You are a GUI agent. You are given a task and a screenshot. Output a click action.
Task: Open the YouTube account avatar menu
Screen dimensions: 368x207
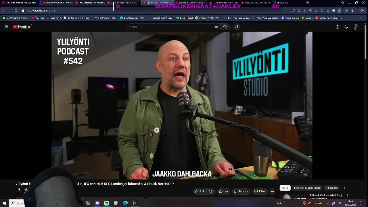(x=356, y=27)
